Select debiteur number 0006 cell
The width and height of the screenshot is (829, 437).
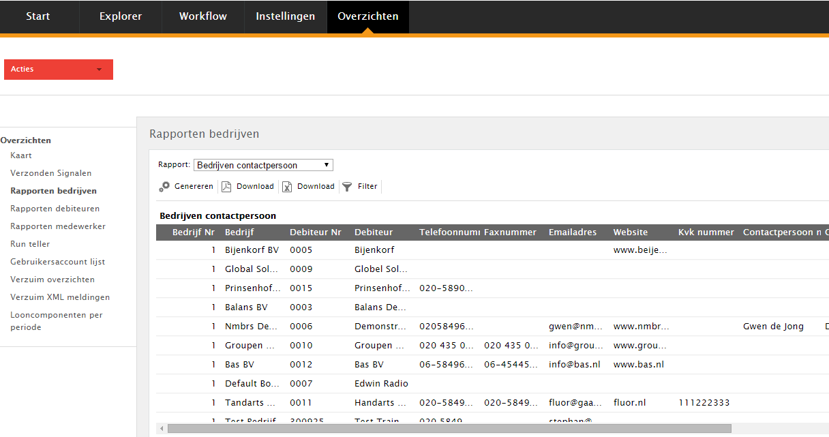301,327
